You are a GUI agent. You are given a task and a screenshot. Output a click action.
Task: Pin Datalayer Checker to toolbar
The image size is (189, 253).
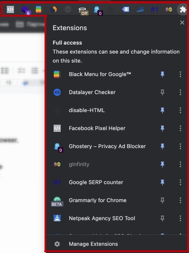coord(162,92)
